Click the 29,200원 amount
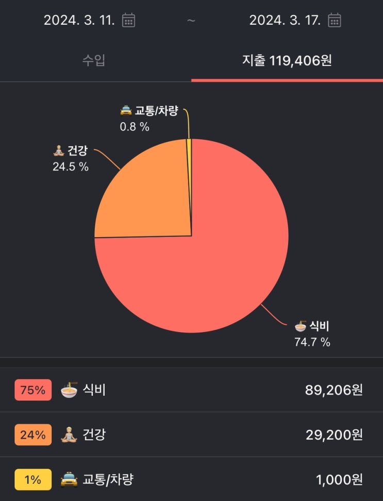Screen dimensions: 383x501 [333, 435]
